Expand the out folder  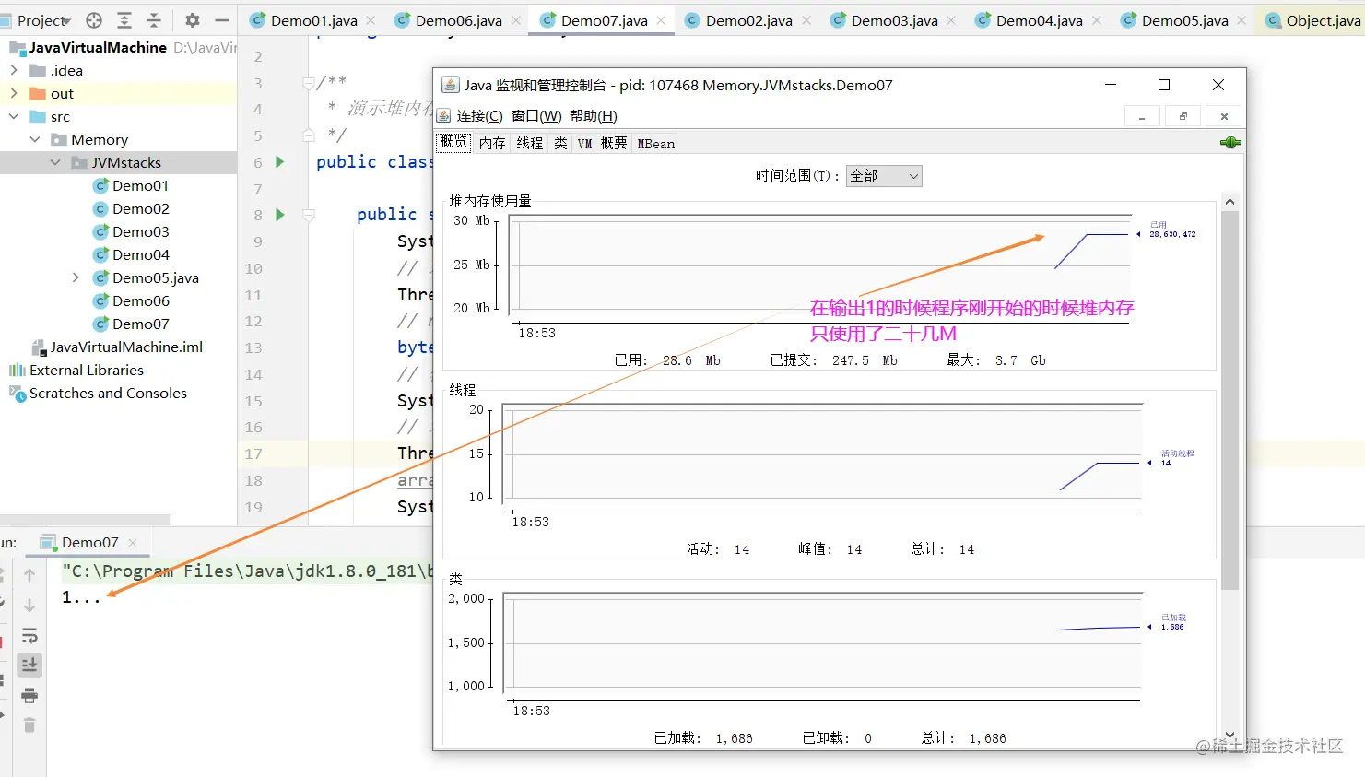click(x=14, y=93)
